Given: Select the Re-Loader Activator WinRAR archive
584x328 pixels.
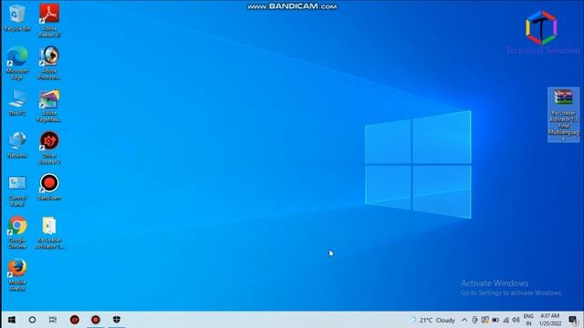Looking at the screenshot, I should click(563, 115).
